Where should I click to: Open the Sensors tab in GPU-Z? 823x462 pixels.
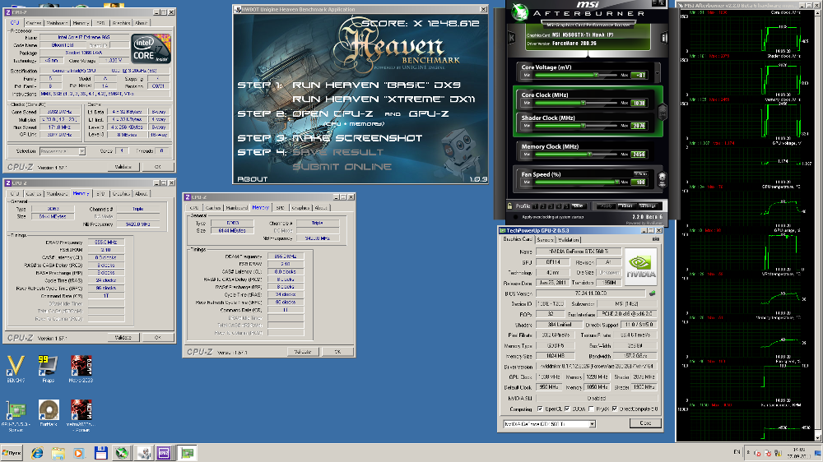pos(545,240)
